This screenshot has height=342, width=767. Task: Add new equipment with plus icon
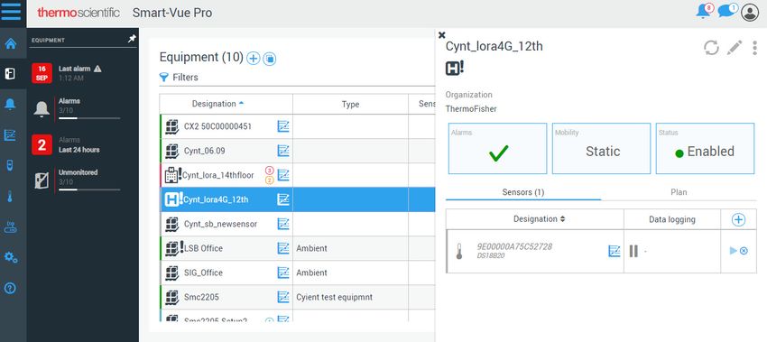click(253, 59)
